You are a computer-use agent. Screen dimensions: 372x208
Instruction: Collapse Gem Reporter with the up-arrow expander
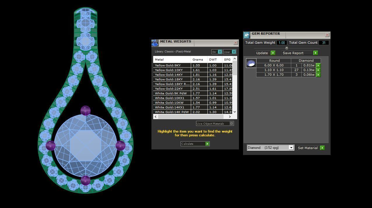[x=287, y=48]
